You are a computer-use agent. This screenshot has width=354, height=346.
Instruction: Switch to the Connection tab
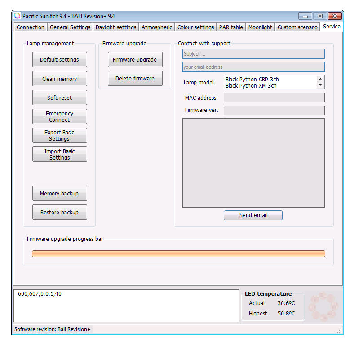click(x=31, y=27)
